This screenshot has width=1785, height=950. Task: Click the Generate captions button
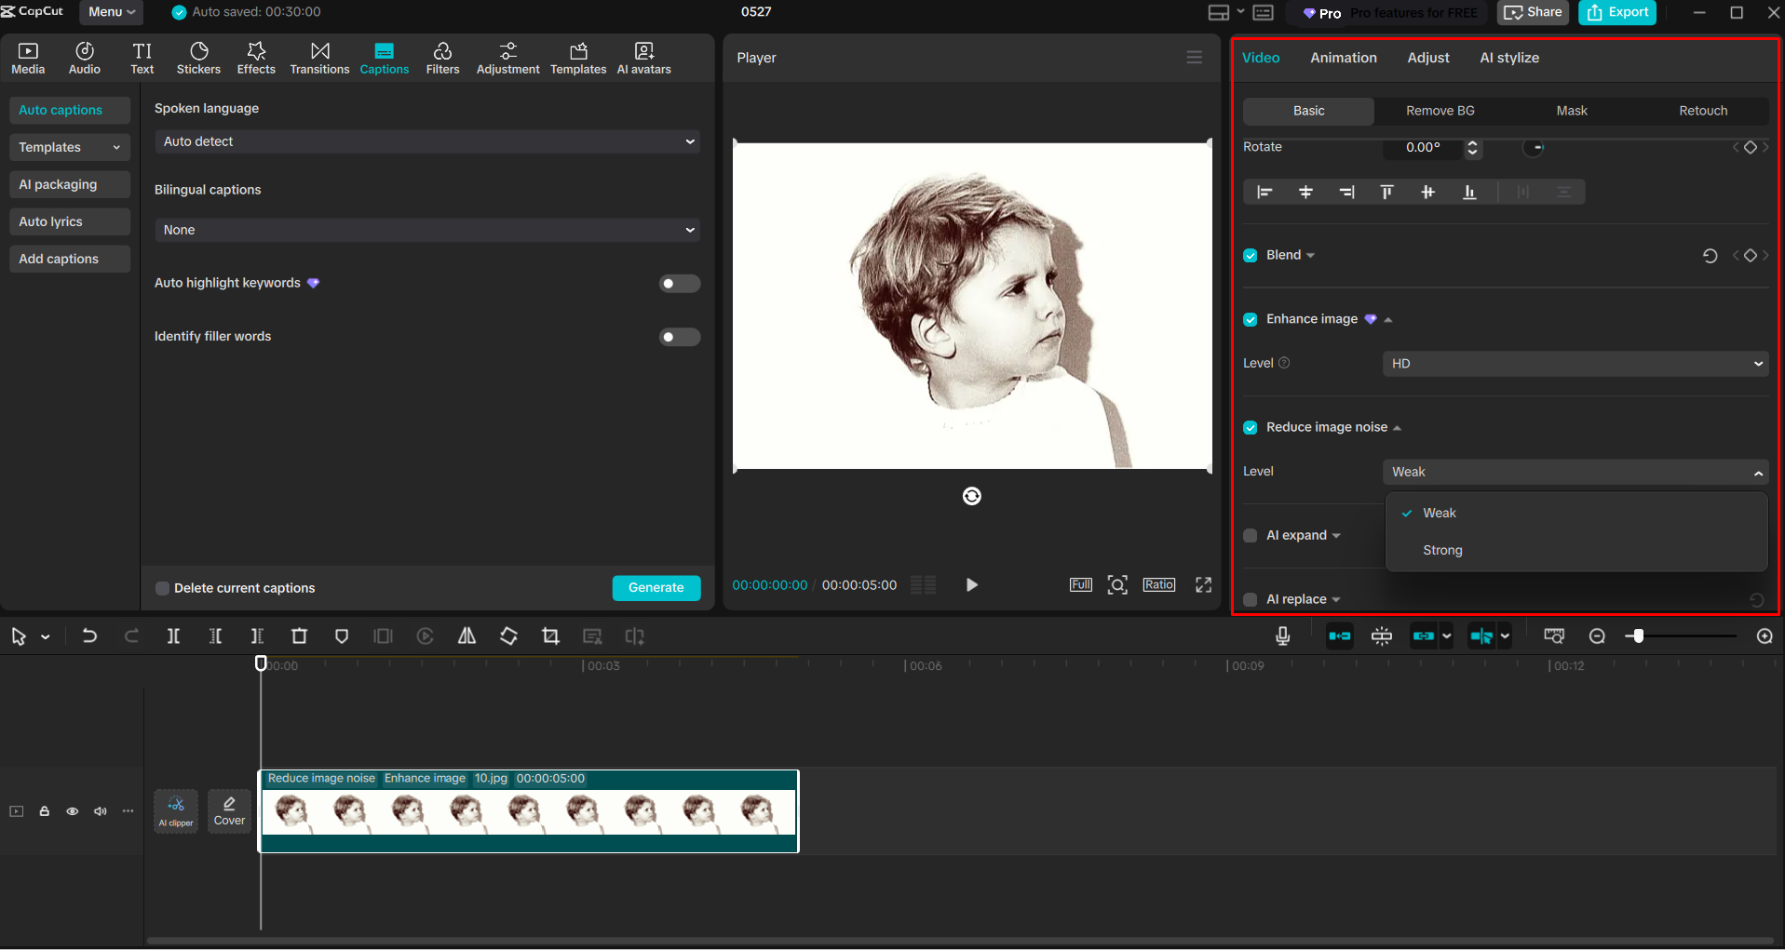coord(656,587)
